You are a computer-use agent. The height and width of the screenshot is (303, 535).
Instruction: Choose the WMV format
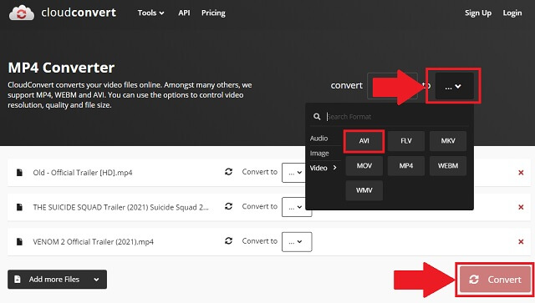pyautogui.click(x=364, y=190)
